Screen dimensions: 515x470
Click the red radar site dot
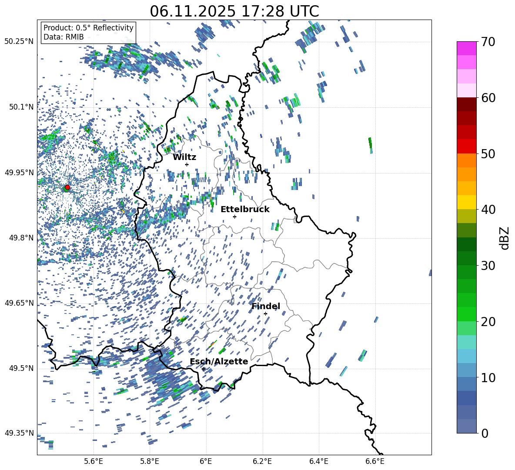[67, 187]
